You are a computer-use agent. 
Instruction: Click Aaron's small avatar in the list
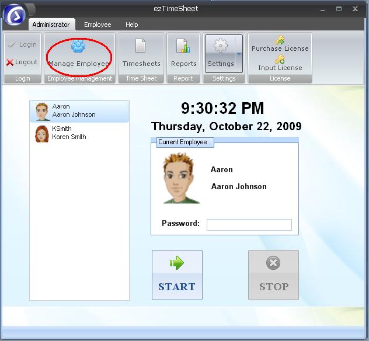click(x=42, y=112)
